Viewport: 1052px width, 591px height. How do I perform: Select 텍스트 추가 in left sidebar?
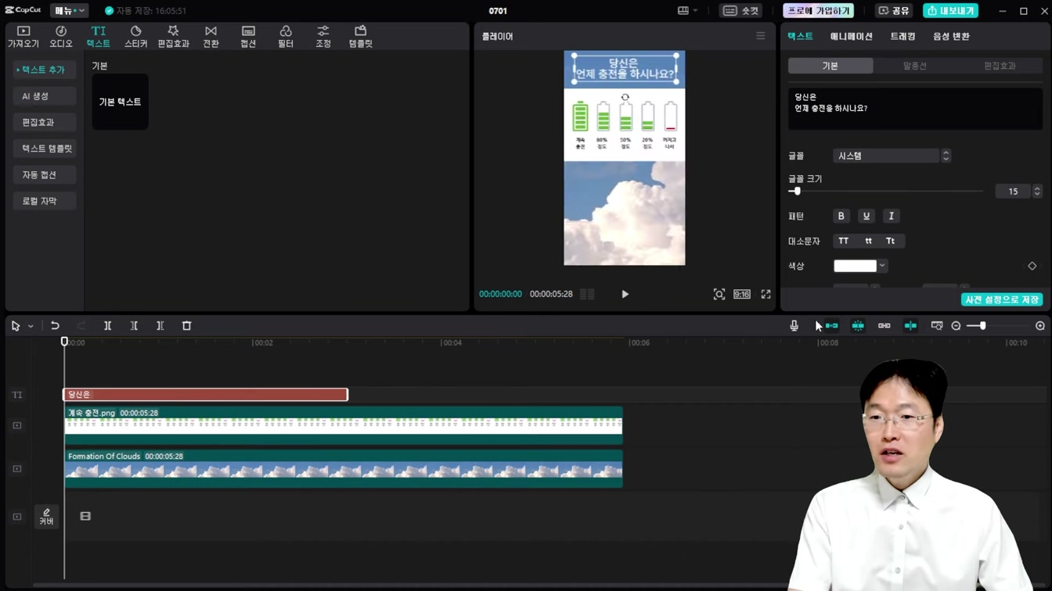[x=44, y=70]
